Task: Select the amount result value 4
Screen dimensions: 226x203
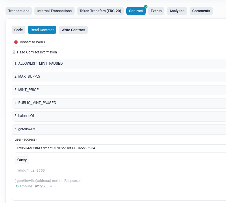Action: click(x=51, y=186)
